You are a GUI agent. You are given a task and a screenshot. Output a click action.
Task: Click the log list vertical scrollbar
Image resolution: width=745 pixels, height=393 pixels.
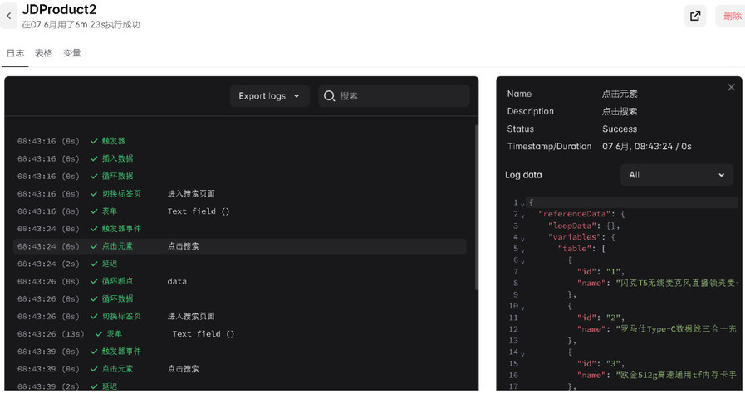[476, 207]
